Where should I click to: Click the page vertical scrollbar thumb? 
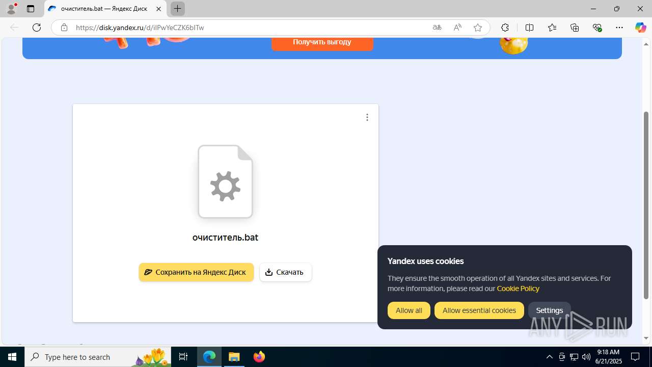point(646,205)
